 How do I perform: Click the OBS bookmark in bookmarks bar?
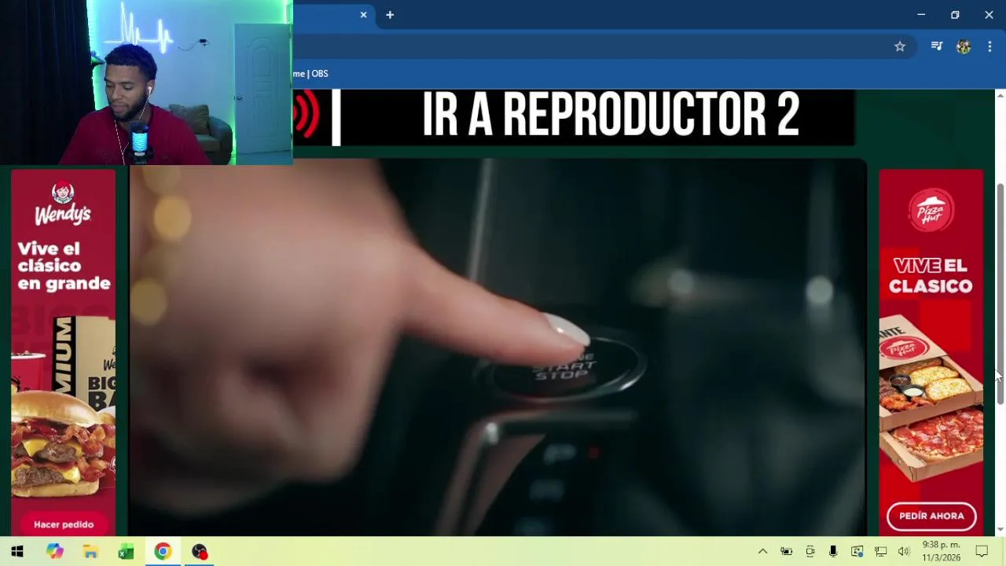310,73
